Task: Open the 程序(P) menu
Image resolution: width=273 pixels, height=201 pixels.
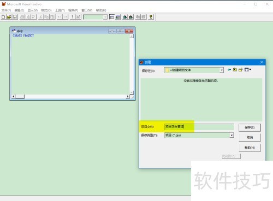Action: click(73, 10)
